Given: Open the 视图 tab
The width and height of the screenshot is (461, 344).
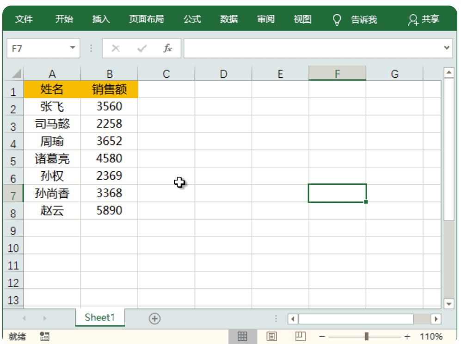Looking at the screenshot, I should pyautogui.click(x=302, y=19).
